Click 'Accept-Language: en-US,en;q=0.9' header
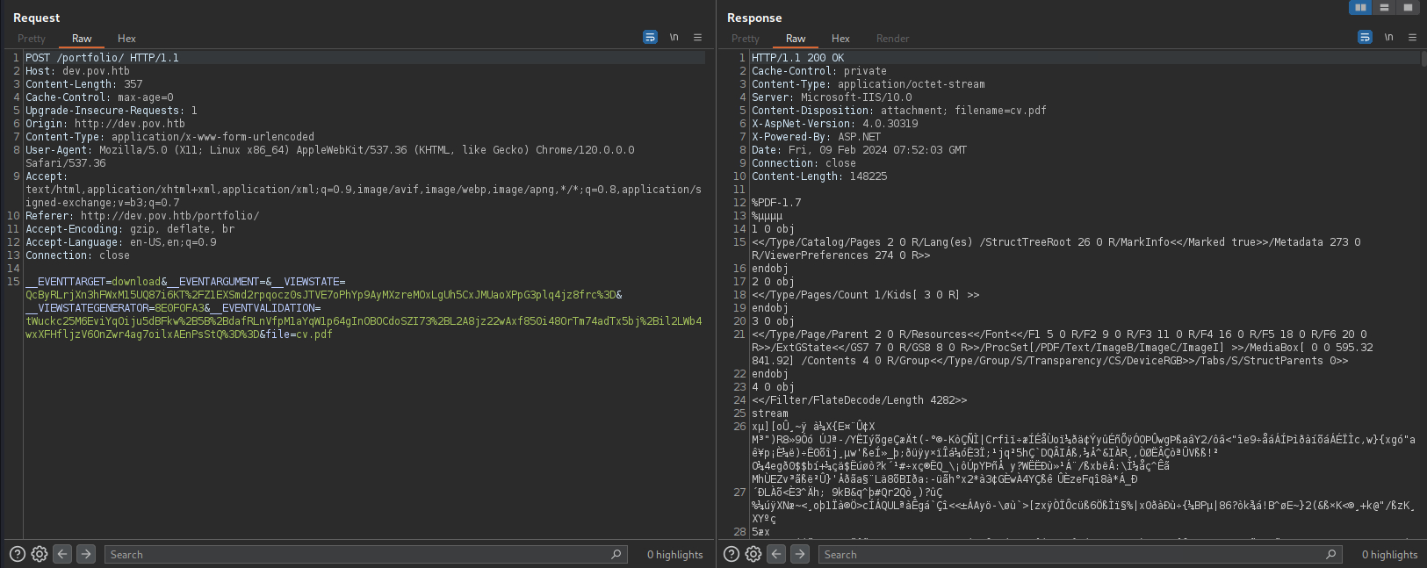 [x=121, y=242]
